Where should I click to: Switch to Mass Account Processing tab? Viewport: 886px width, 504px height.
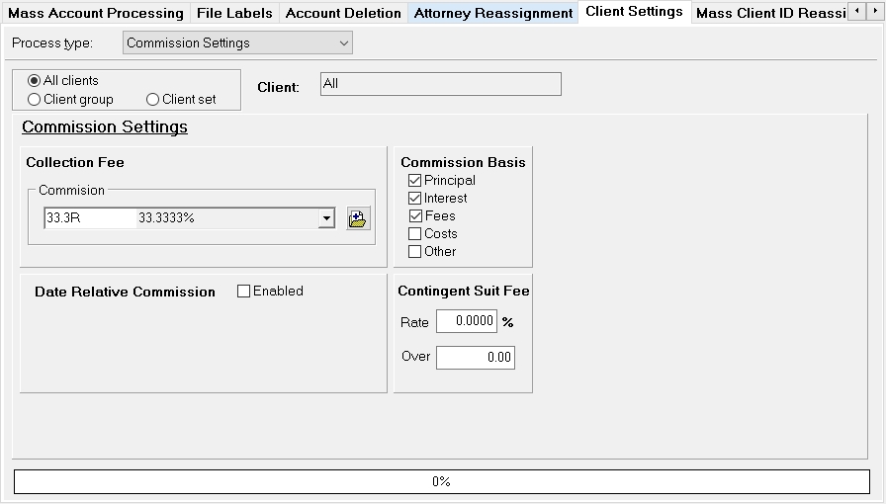coord(96,13)
